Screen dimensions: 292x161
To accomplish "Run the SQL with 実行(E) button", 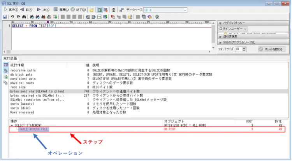I will click(11, 10).
